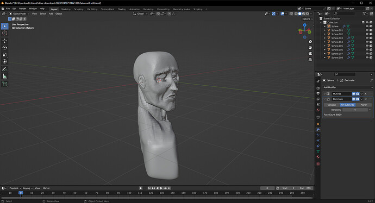This screenshot has width=375, height=203.
Task: Open the Tool properties tab
Action: [318, 81]
